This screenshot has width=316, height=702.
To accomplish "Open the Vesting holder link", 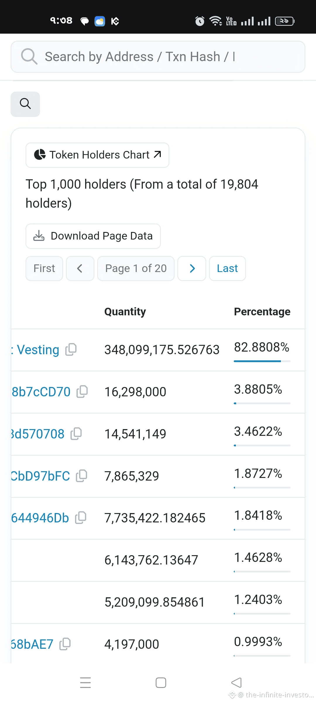I will 38,350.
